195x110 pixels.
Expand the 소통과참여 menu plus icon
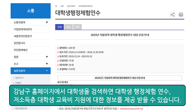pos(47,22)
